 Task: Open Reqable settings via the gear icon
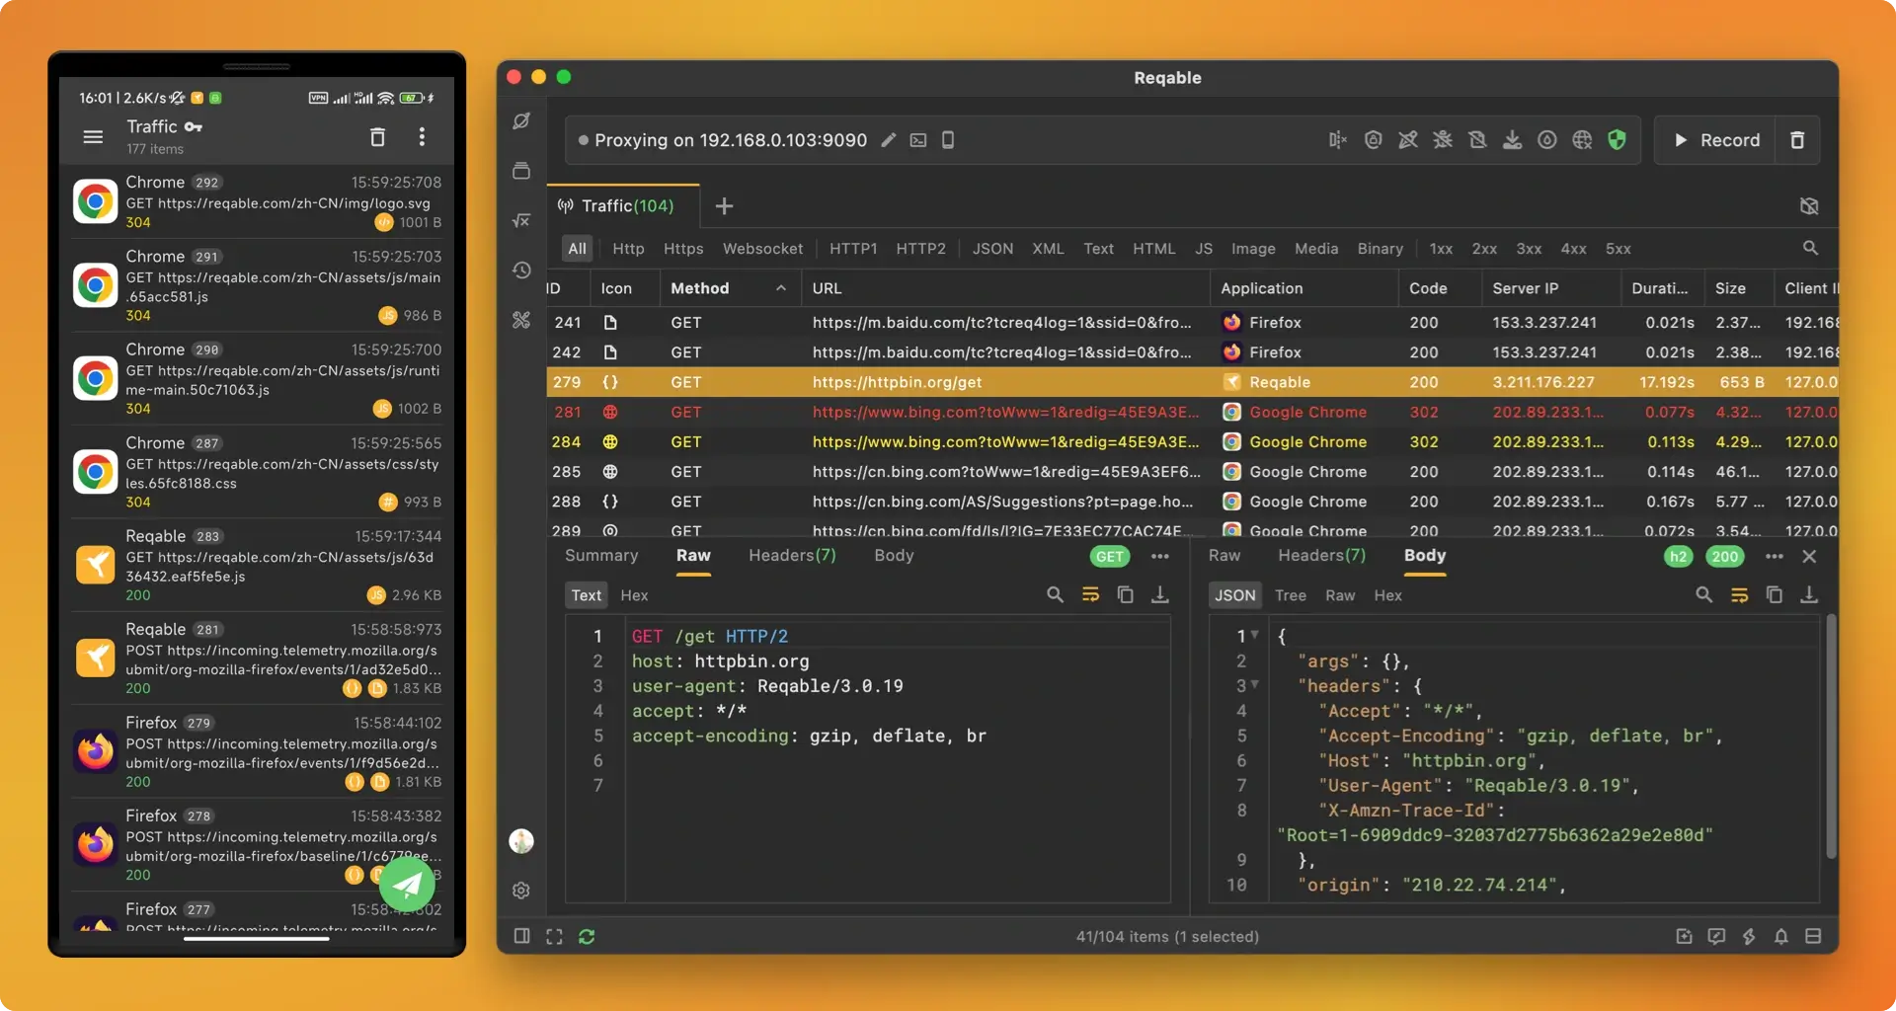pos(520,890)
